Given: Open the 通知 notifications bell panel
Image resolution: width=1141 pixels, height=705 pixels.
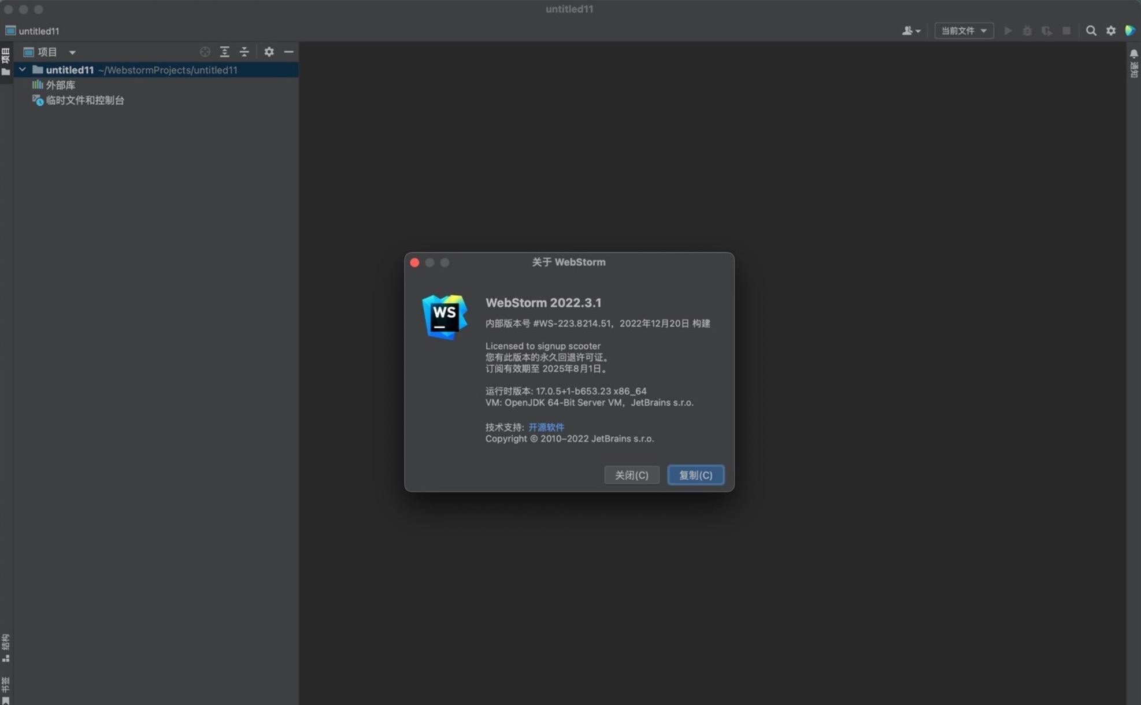Looking at the screenshot, I should coord(1133,62).
